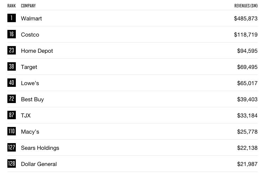This screenshot has height=173, width=260.
Task: Click Target's revenue figure $69,495
Action: pyautogui.click(x=247, y=67)
